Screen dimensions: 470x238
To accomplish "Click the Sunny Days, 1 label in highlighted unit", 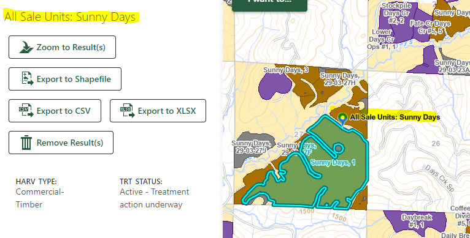I will (333, 162).
